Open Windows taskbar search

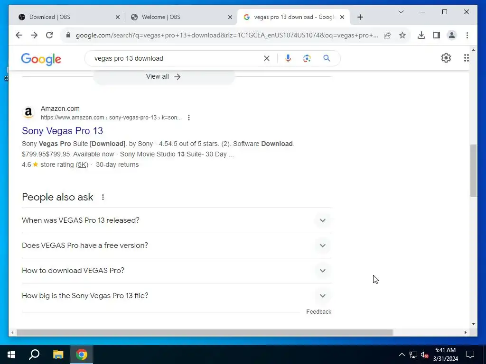(x=34, y=355)
